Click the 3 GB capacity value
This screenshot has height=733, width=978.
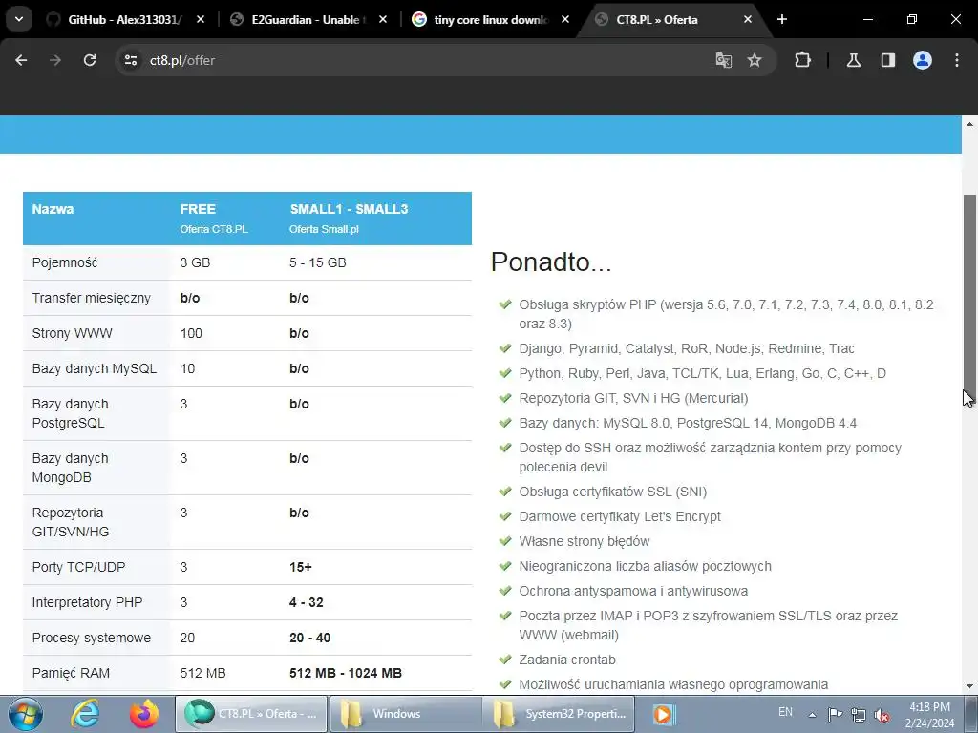click(195, 262)
